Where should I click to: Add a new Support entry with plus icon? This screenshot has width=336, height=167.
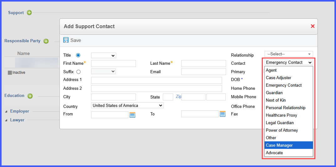click(x=29, y=13)
